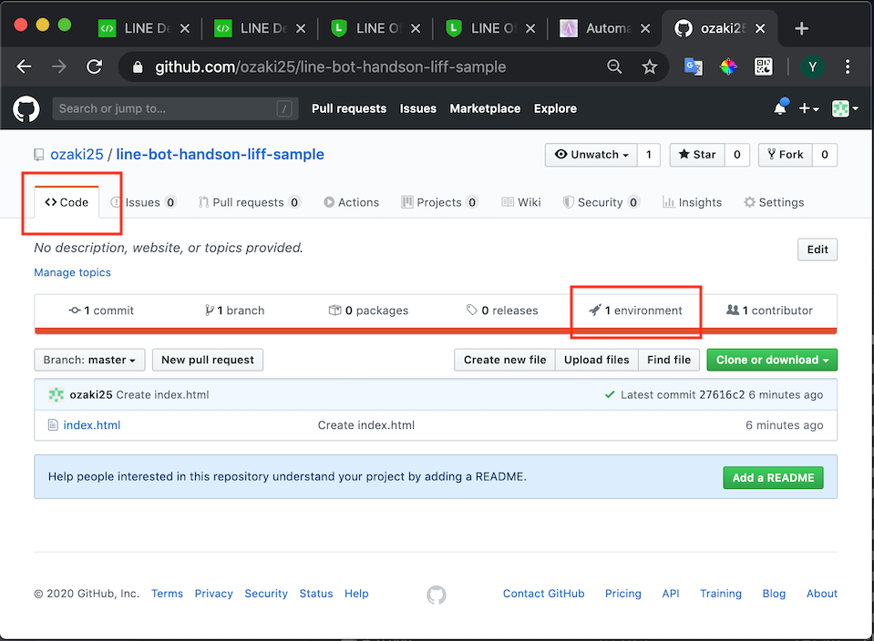The width and height of the screenshot is (874, 641).
Task: Open the Actions tab
Action: point(351,203)
